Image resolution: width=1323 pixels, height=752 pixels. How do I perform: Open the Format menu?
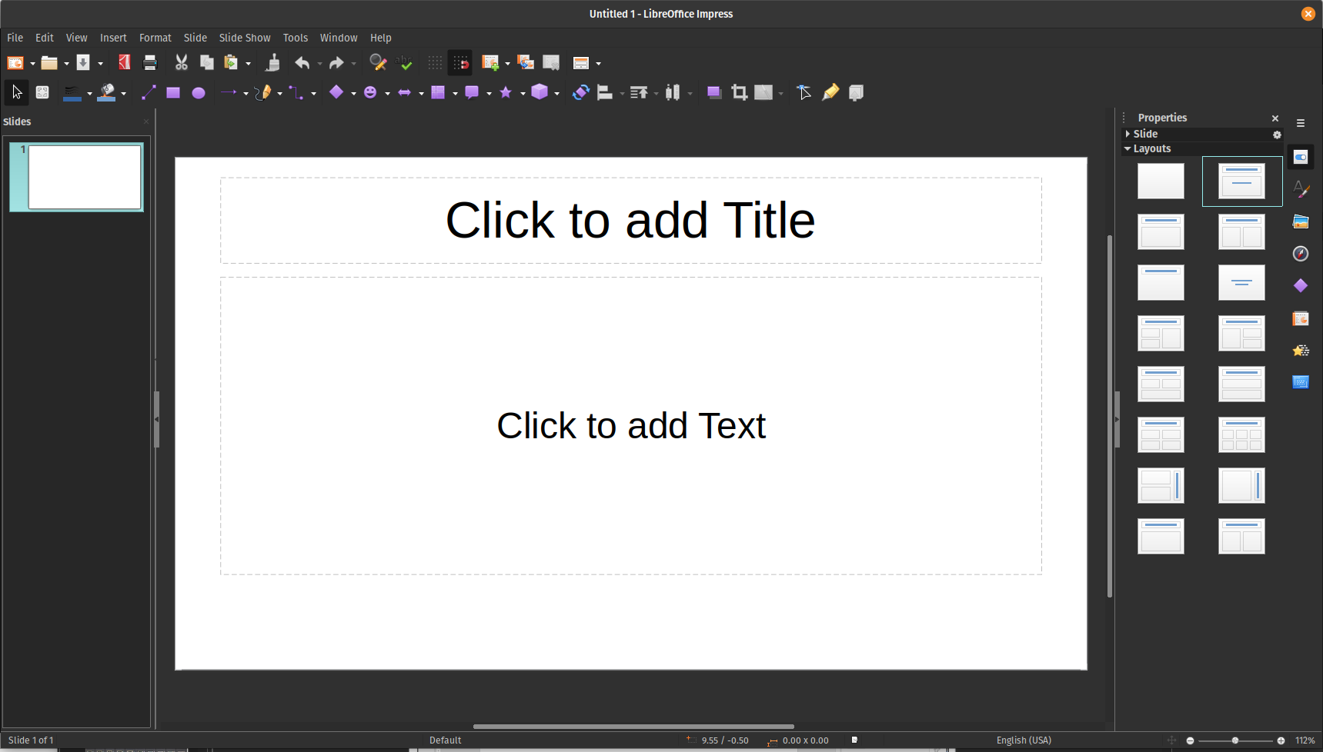[155, 37]
